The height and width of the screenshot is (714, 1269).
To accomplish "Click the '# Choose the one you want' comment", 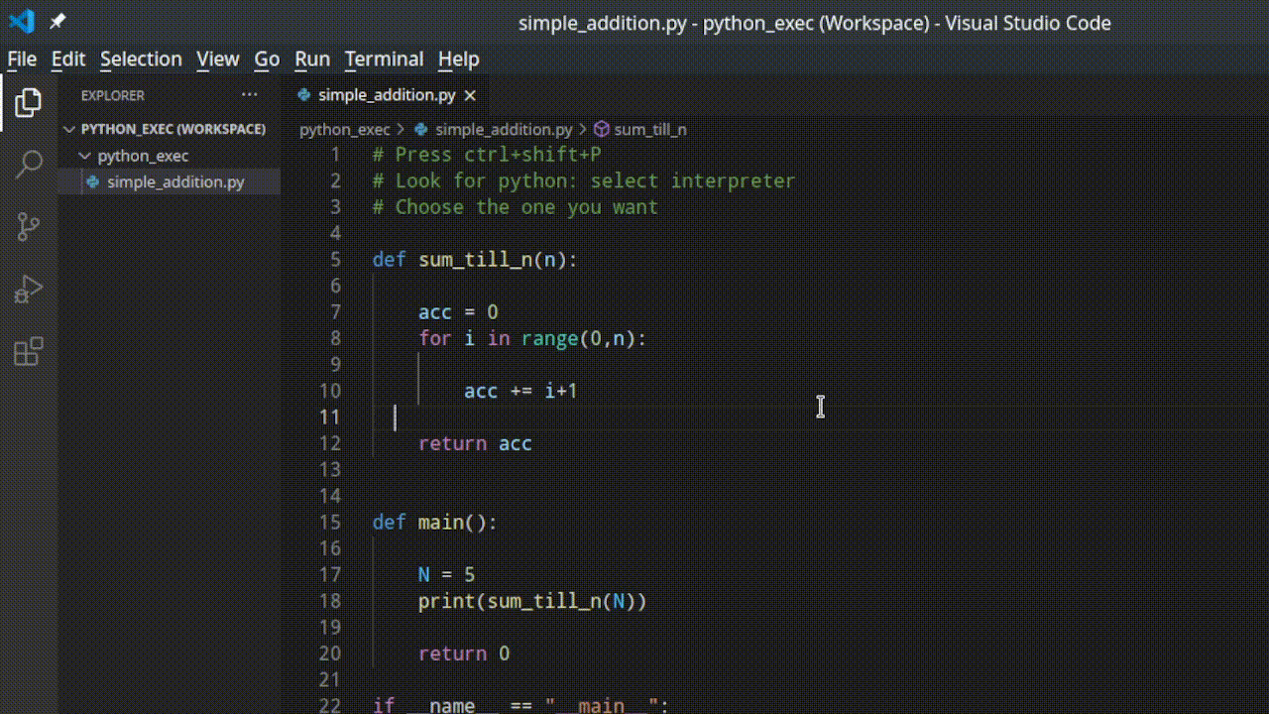I will coord(516,206).
